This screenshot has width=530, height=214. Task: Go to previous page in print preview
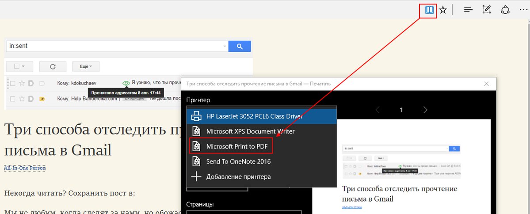377,110
